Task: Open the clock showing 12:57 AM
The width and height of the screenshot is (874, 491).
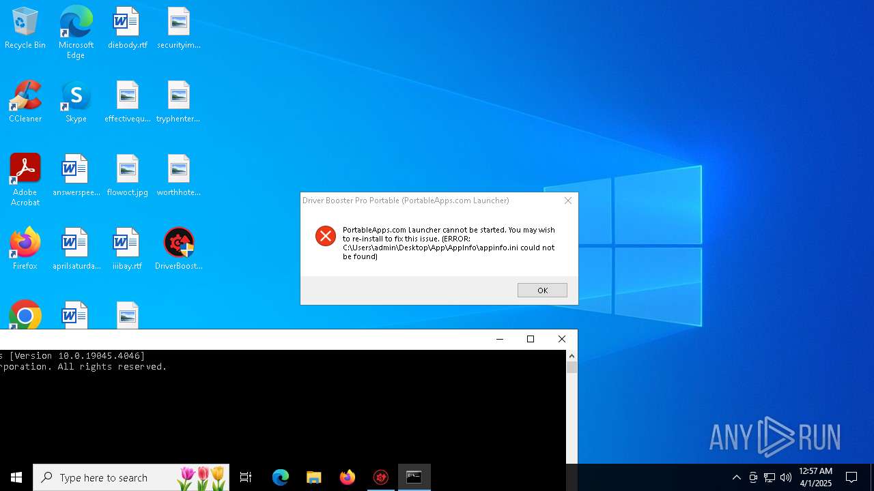Action: pyautogui.click(x=815, y=477)
